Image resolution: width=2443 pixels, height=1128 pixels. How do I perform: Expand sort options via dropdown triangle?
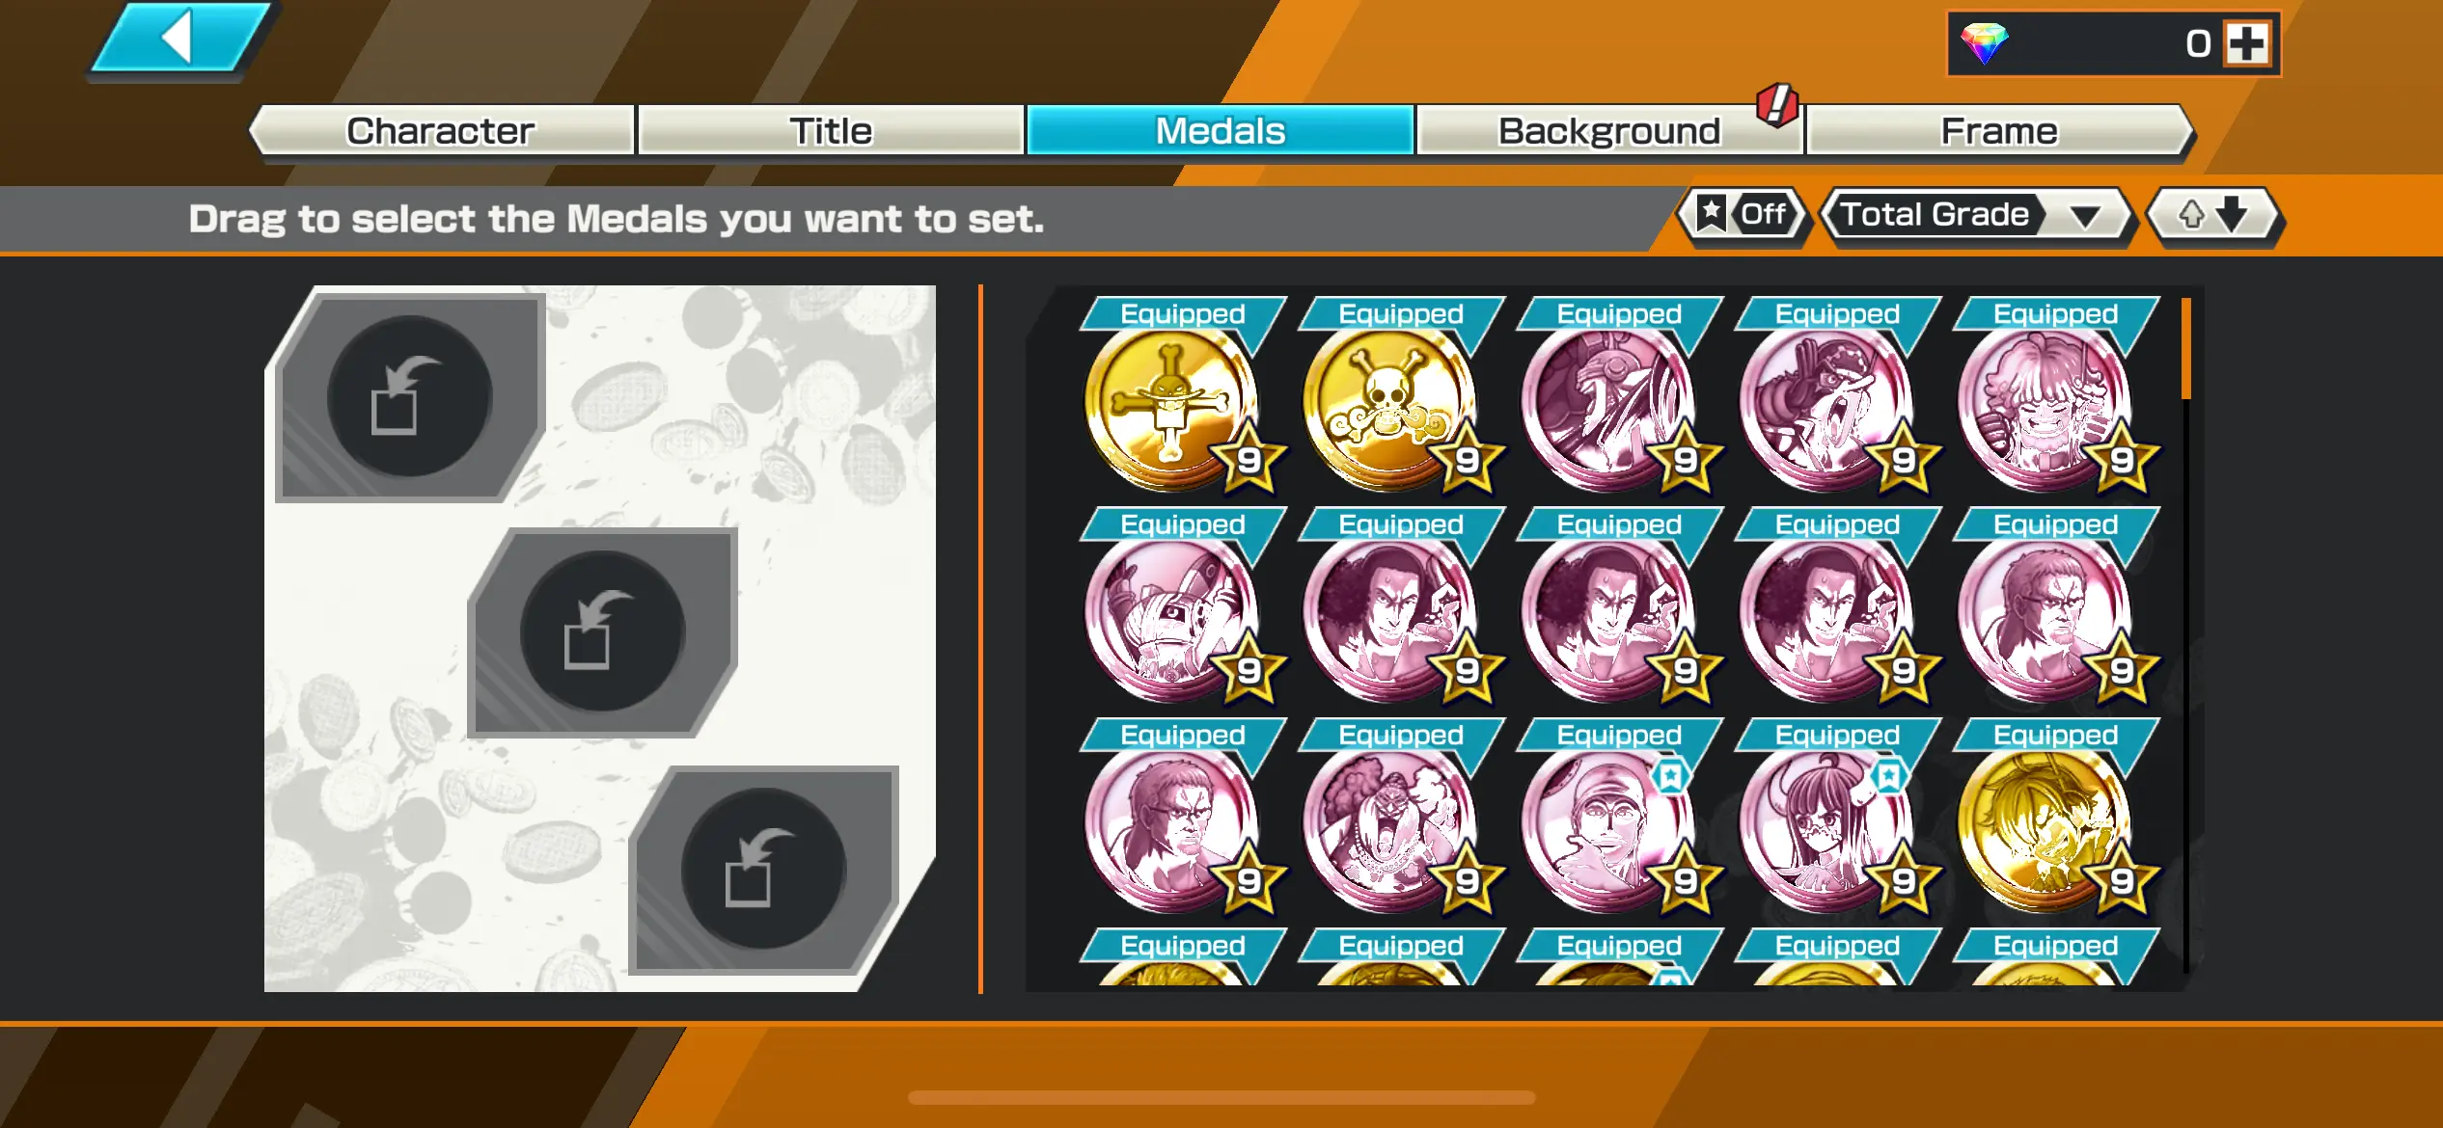pos(2086,216)
